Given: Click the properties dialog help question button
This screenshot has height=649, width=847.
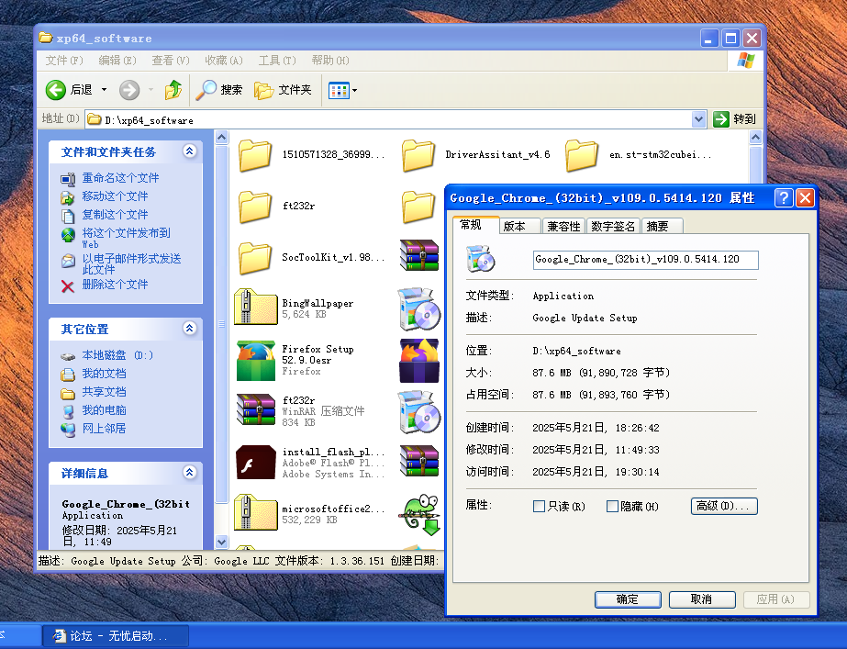Looking at the screenshot, I should coord(784,197).
